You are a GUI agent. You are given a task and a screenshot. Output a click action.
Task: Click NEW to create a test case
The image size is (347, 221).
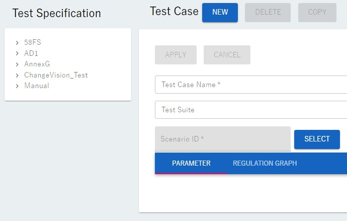point(220,13)
